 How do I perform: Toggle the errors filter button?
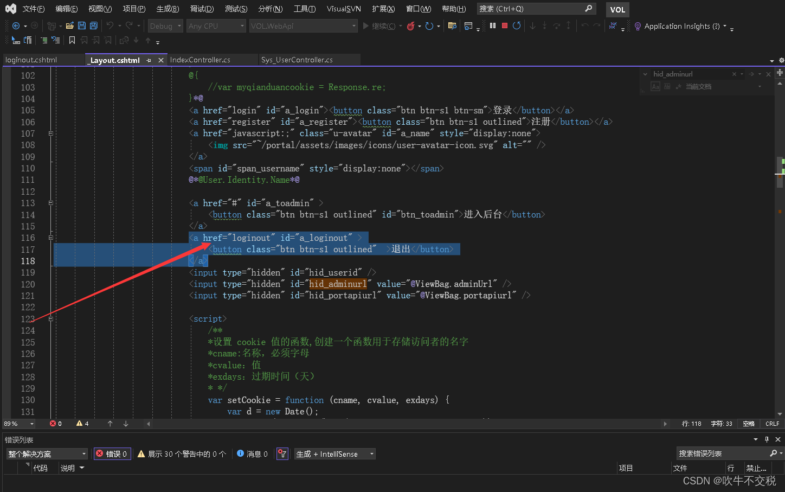(x=112, y=454)
